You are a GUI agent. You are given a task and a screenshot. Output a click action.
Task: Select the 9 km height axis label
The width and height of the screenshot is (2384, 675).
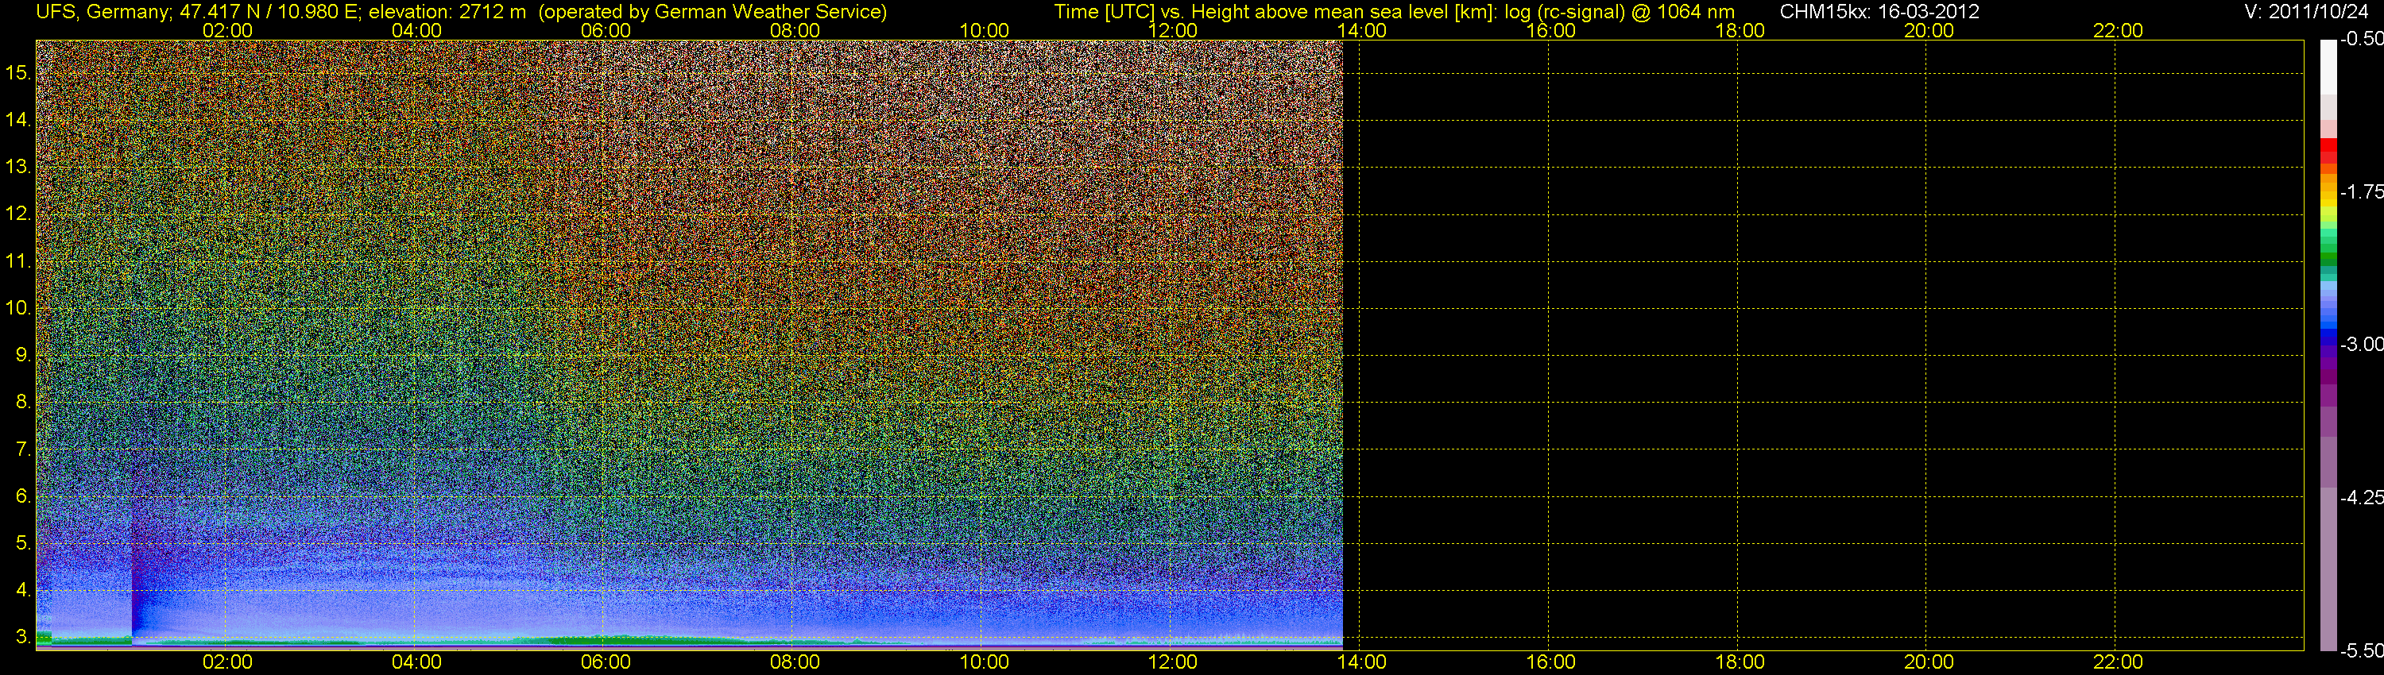pos(22,354)
